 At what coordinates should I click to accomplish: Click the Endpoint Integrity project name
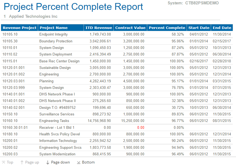point(53,34)
